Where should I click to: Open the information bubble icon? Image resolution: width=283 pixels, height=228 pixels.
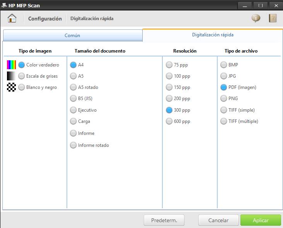click(256, 18)
